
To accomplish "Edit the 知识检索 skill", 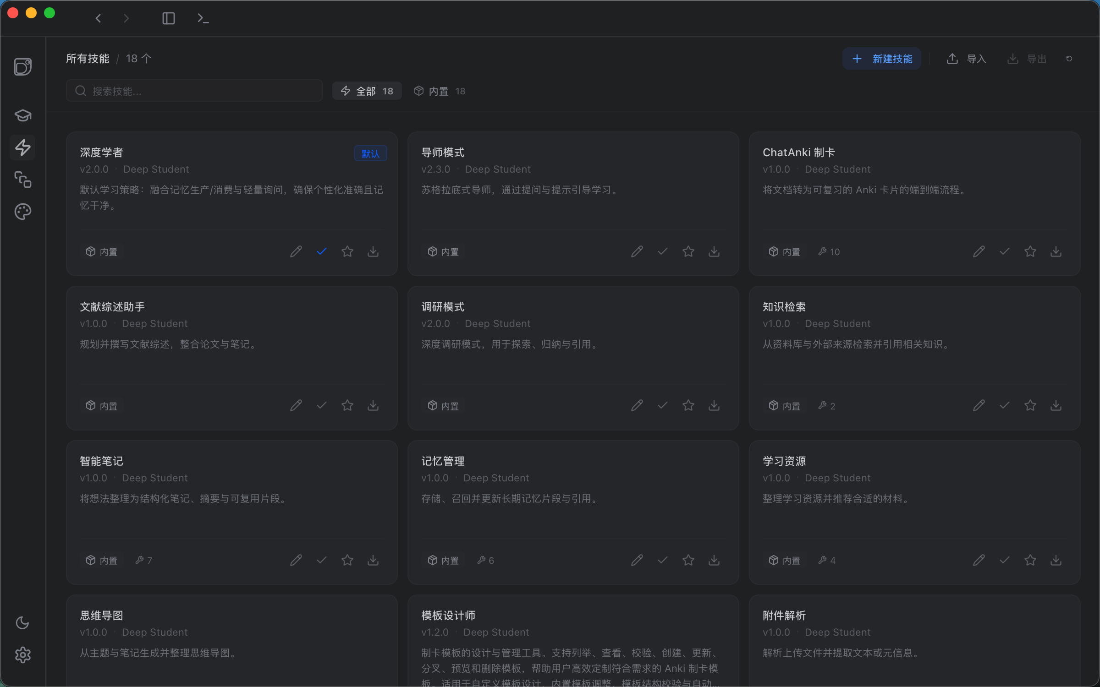I will pyautogui.click(x=979, y=405).
